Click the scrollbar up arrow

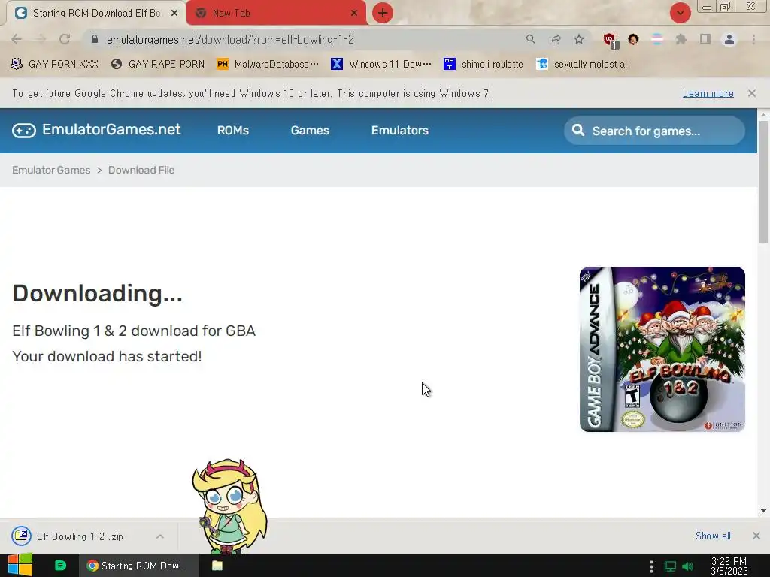tap(763, 114)
